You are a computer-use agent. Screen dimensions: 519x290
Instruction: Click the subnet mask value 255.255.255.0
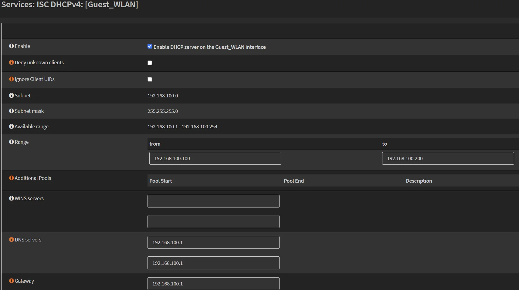click(163, 111)
